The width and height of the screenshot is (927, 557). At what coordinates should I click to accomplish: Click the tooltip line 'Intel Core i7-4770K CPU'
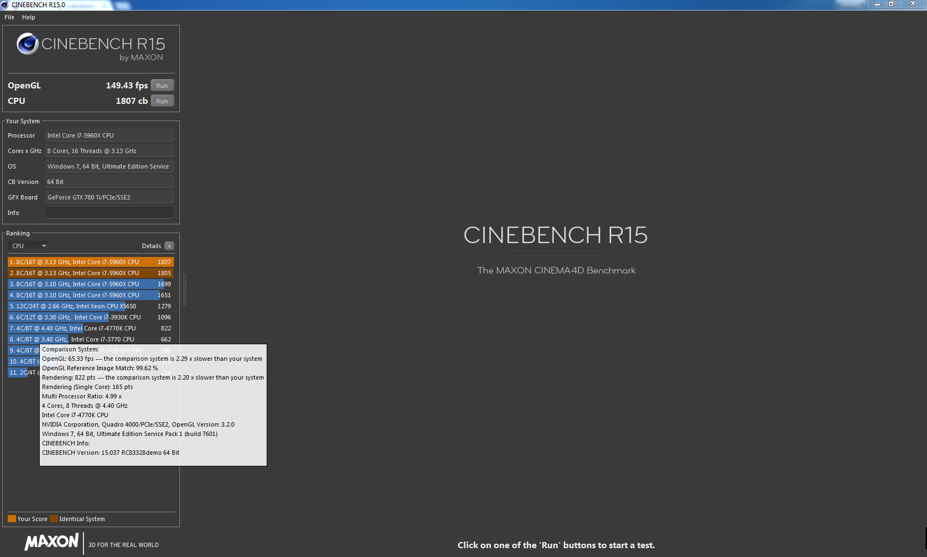[75, 415]
